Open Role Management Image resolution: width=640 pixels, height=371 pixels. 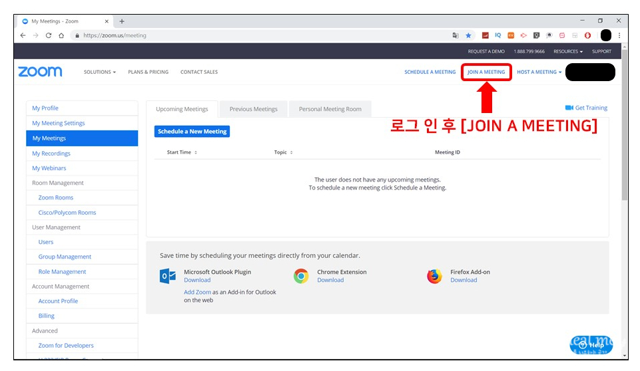pos(62,271)
